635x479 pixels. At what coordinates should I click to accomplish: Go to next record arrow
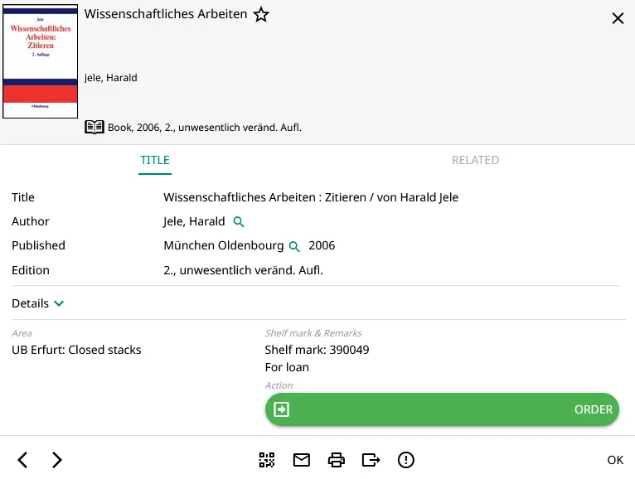point(56,460)
